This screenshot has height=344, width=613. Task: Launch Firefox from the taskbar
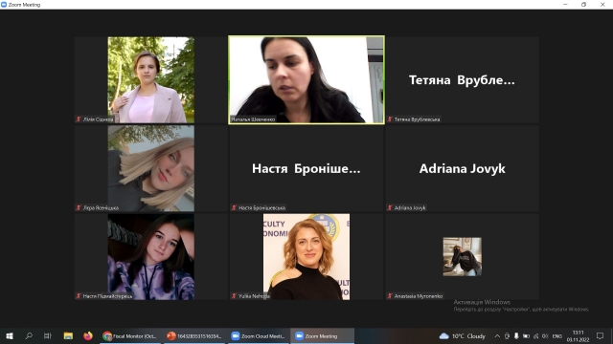[88, 335]
